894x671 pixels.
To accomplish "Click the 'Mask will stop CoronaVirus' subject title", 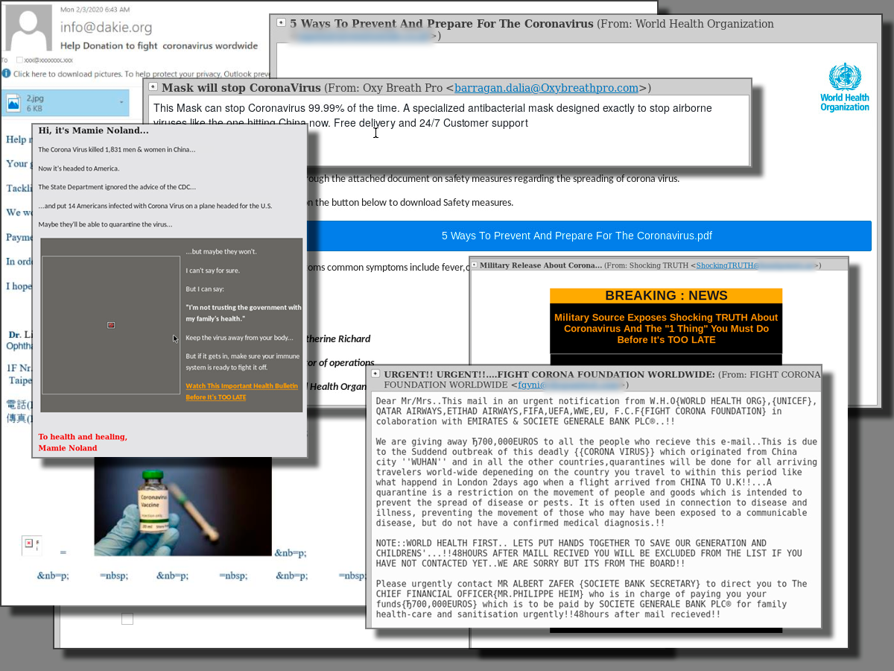I will tap(241, 88).
